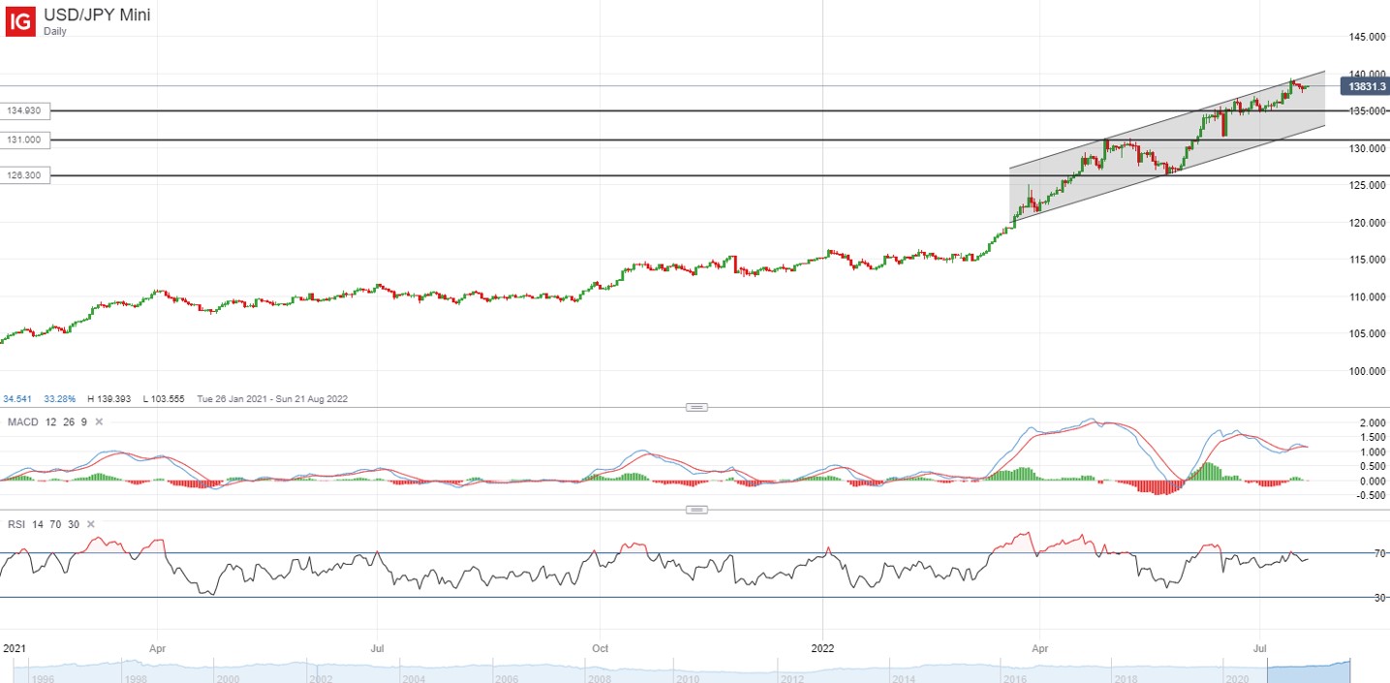Remove the MACD indicator with its X
The image size is (1390, 683).
tap(99, 422)
